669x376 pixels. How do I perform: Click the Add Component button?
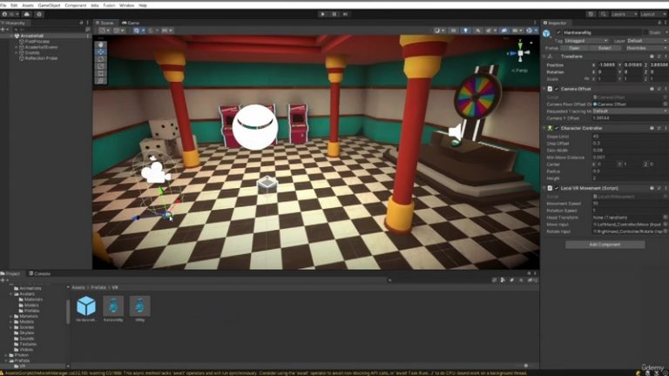605,245
